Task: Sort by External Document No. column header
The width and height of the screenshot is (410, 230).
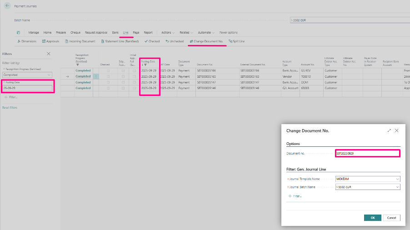Action: 253,65
